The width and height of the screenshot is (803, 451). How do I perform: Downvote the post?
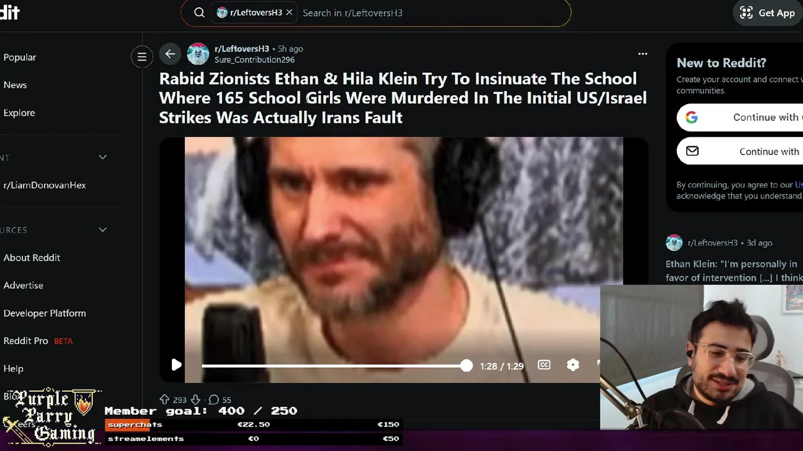point(195,400)
